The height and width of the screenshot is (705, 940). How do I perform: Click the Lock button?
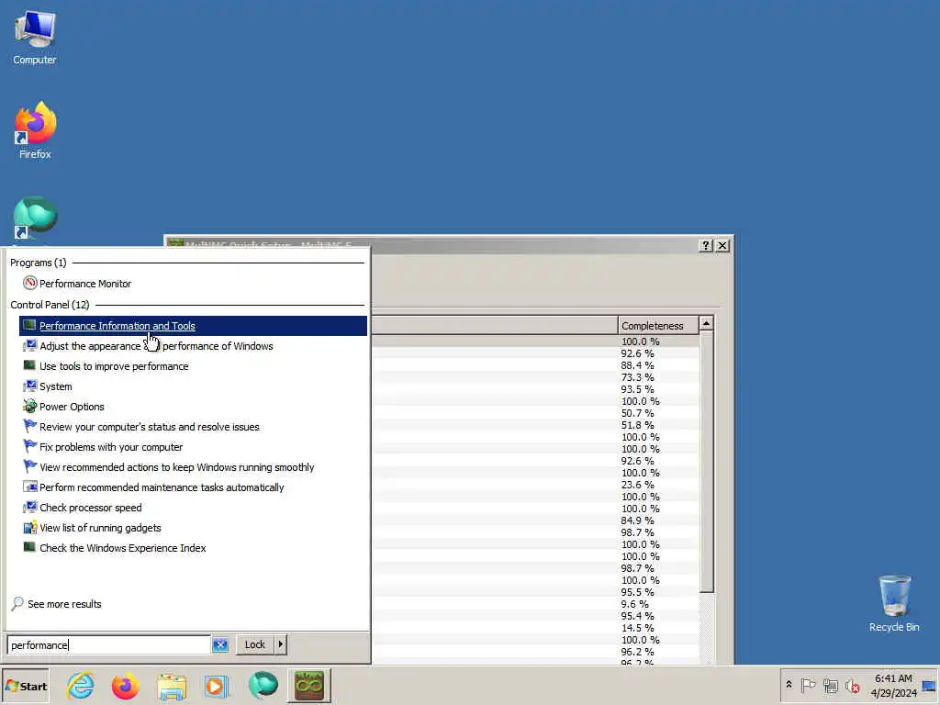255,644
